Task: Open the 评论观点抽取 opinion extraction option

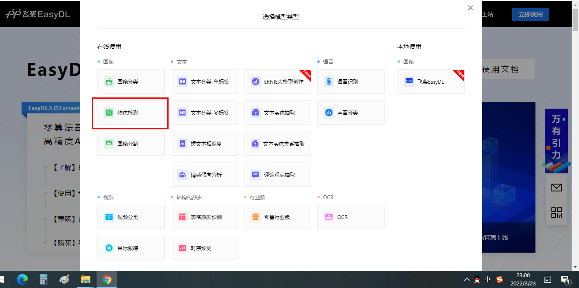Action: 277,175
